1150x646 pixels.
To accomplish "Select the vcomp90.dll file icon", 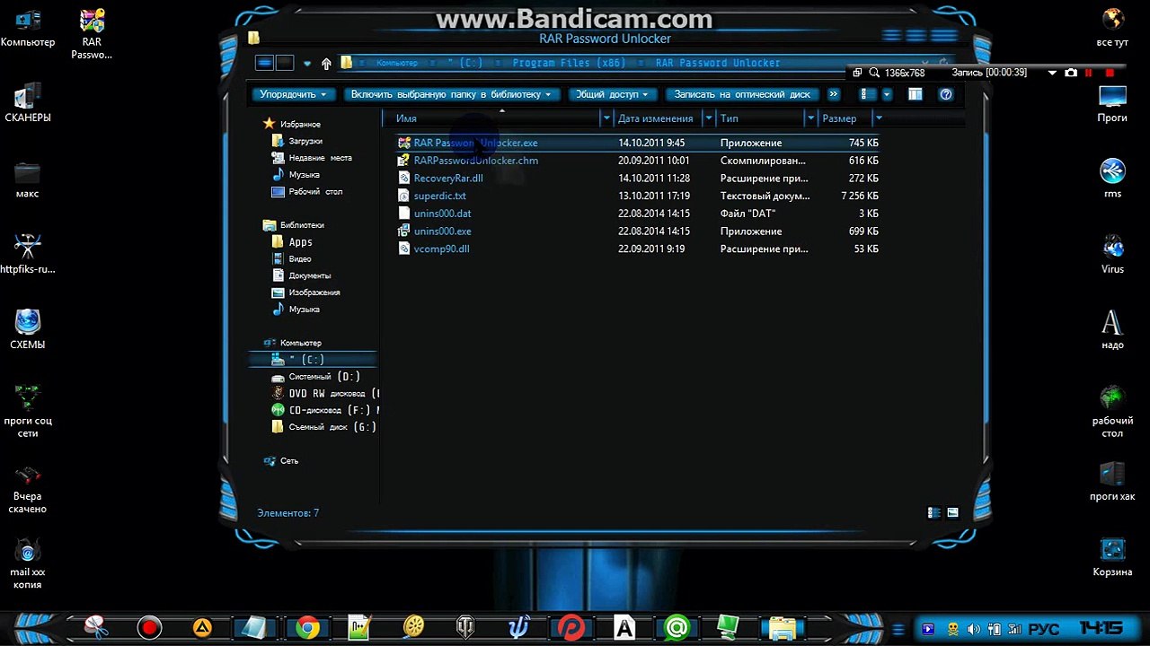I will click(x=404, y=249).
